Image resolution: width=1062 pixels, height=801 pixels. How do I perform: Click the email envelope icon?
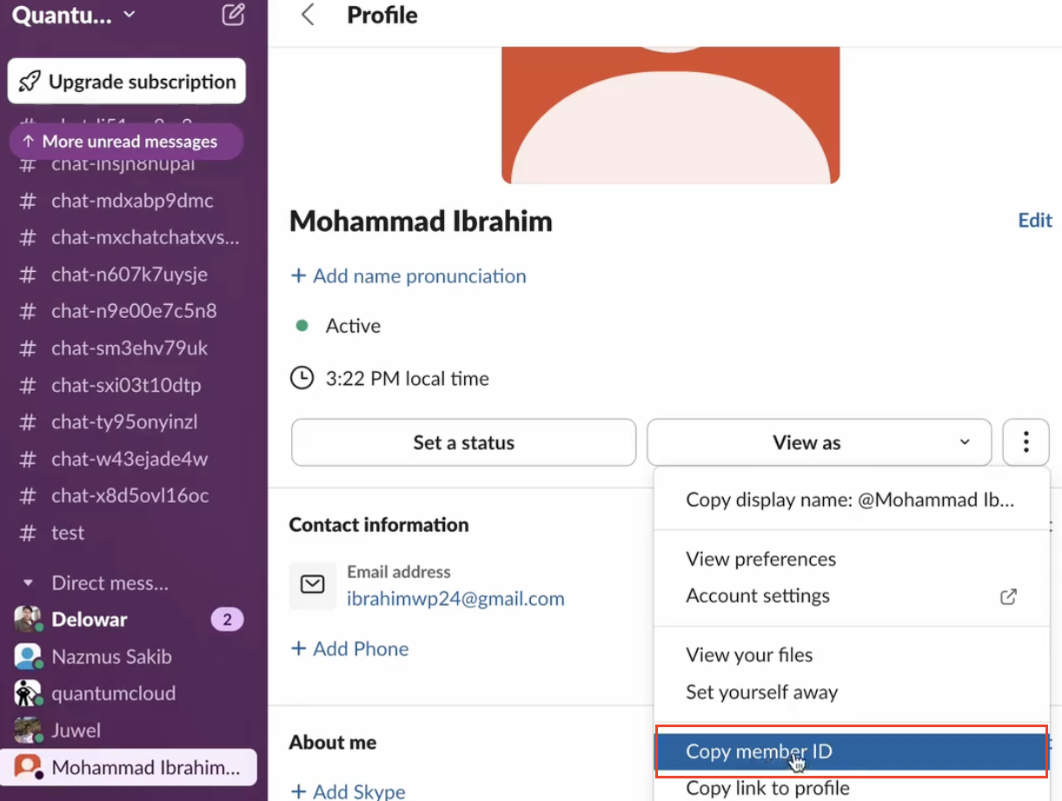point(312,585)
